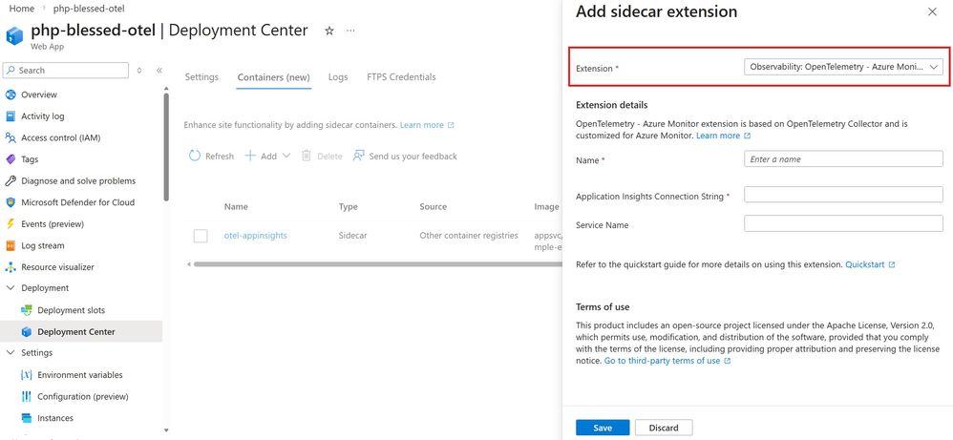Switch to the Logs tab

point(337,77)
